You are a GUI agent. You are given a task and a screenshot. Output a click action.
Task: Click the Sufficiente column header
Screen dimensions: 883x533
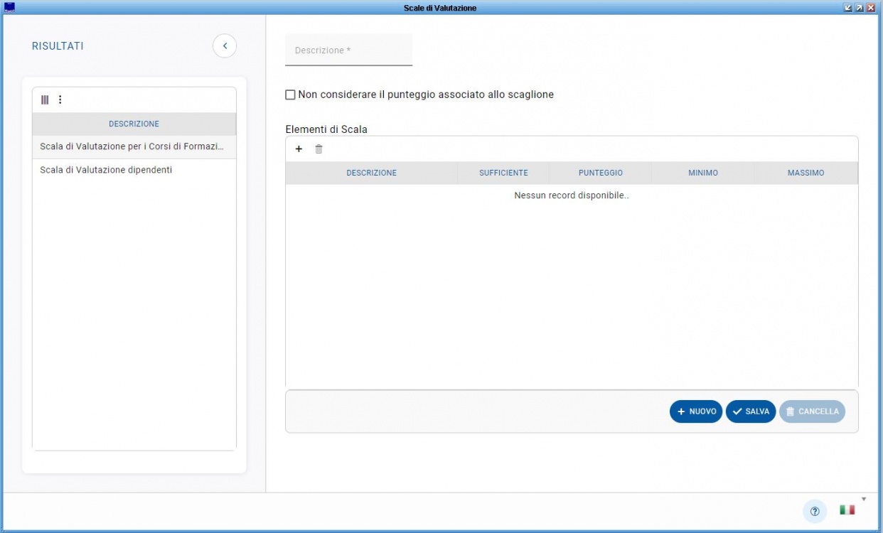coord(503,173)
